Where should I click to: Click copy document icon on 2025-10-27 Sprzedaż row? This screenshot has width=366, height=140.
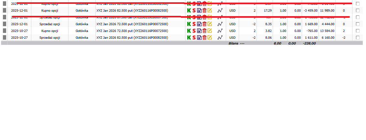click(199, 37)
